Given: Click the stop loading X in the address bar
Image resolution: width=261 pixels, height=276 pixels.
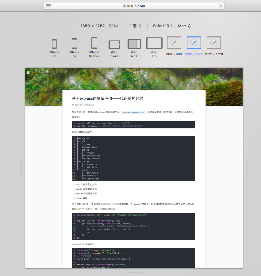Looking at the screenshot, I should point(221,6).
